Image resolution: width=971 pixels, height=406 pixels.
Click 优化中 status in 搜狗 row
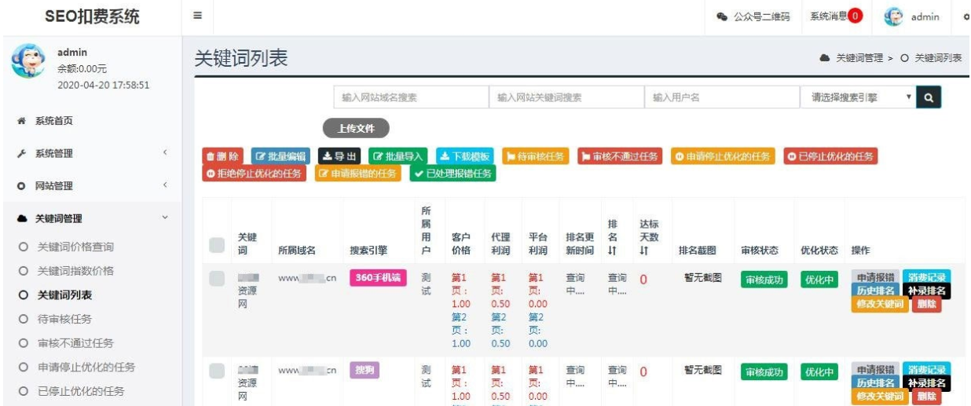pyautogui.click(x=818, y=372)
